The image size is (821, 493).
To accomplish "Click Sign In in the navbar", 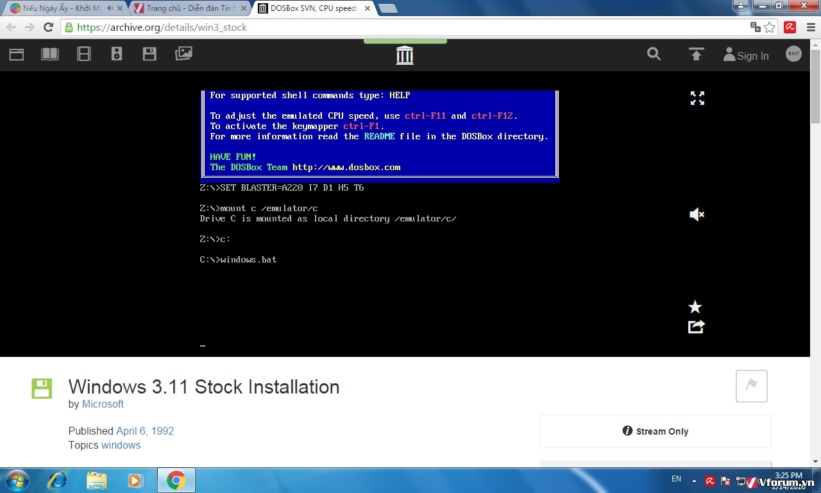I will (x=746, y=56).
